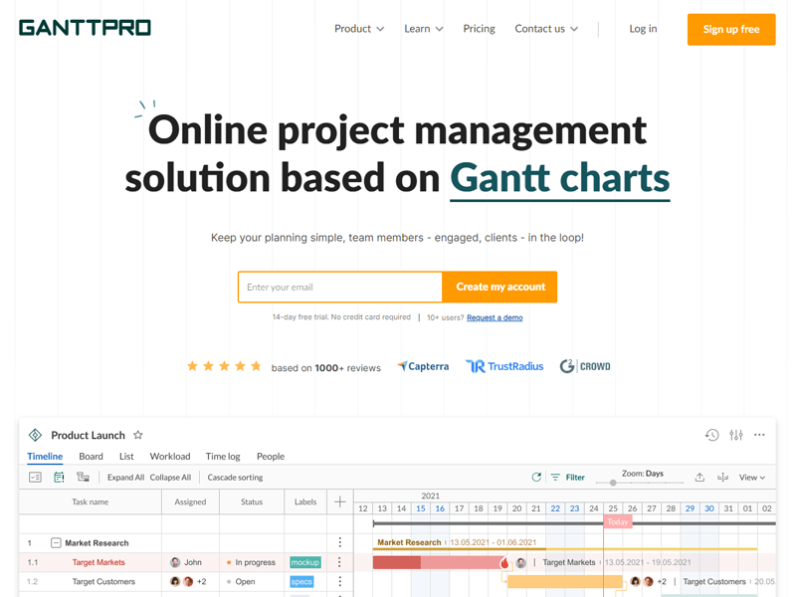796x597 pixels.
Task: Expand the Learn dropdown menu
Action: coord(424,29)
